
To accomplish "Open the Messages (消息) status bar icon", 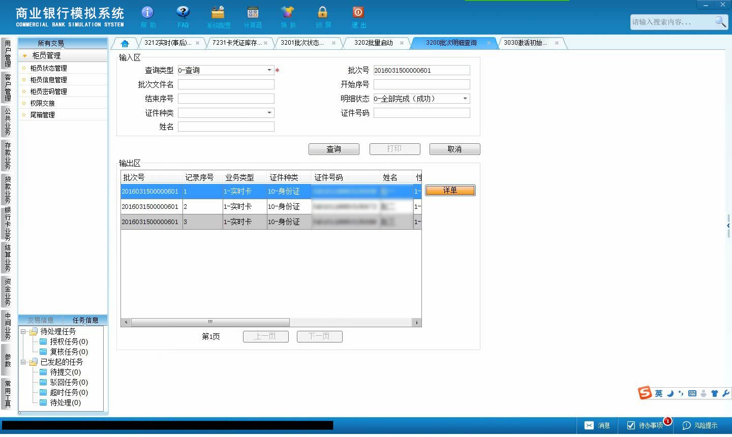I will [597, 425].
